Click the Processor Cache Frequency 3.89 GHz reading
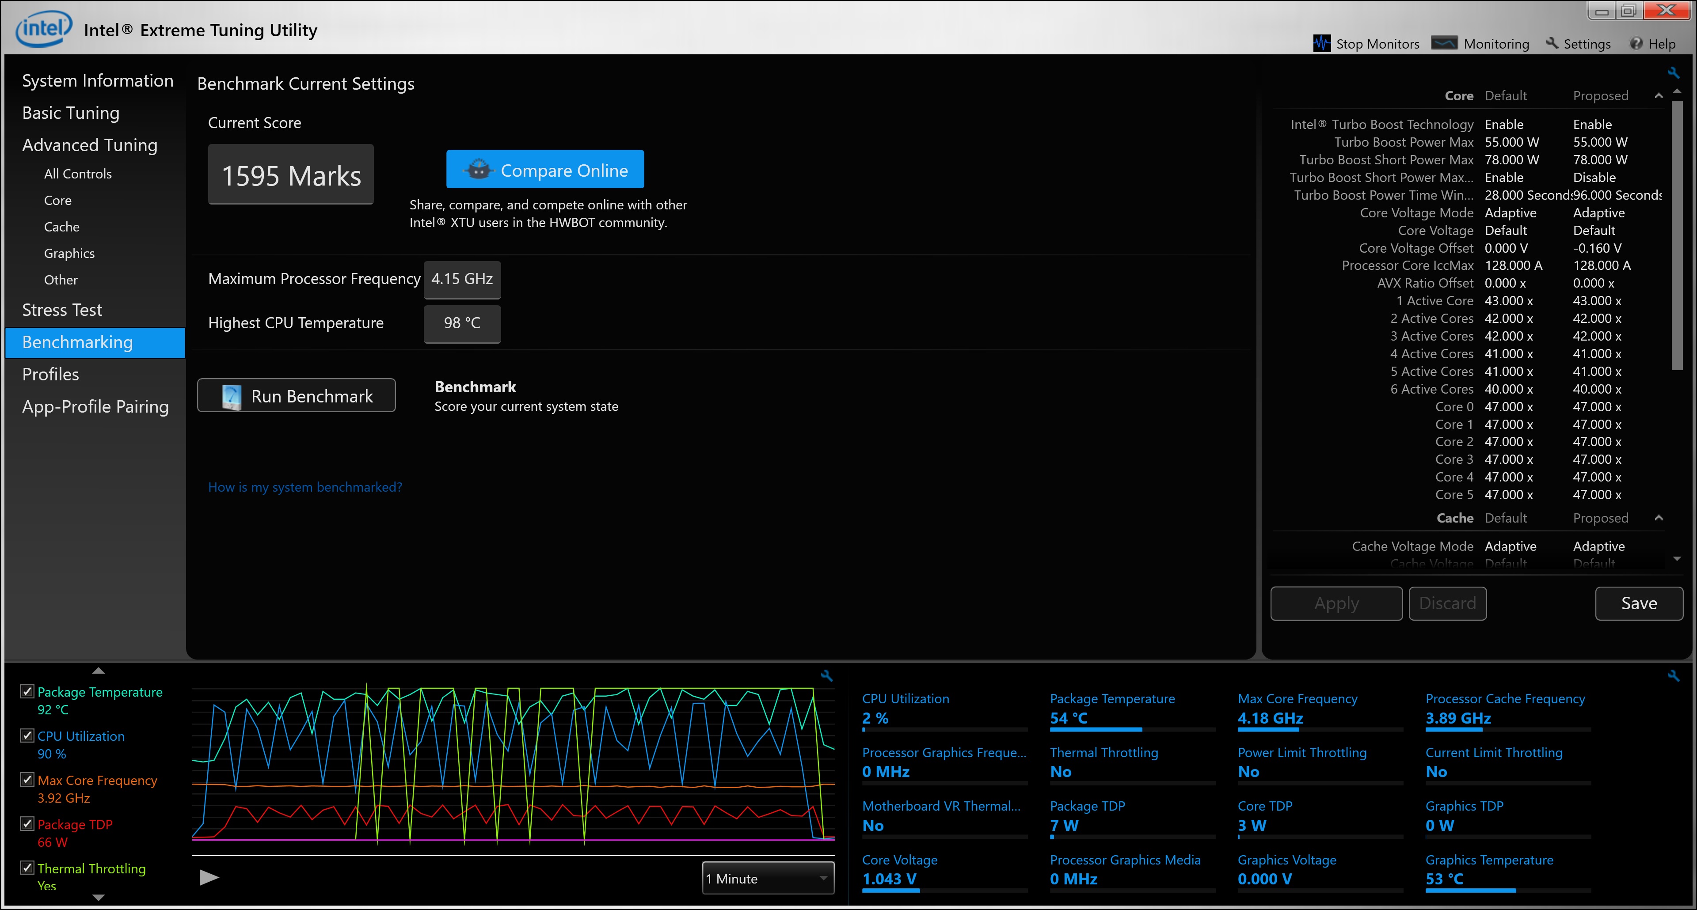This screenshot has height=910, width=1697. [x=1458, y=718]
